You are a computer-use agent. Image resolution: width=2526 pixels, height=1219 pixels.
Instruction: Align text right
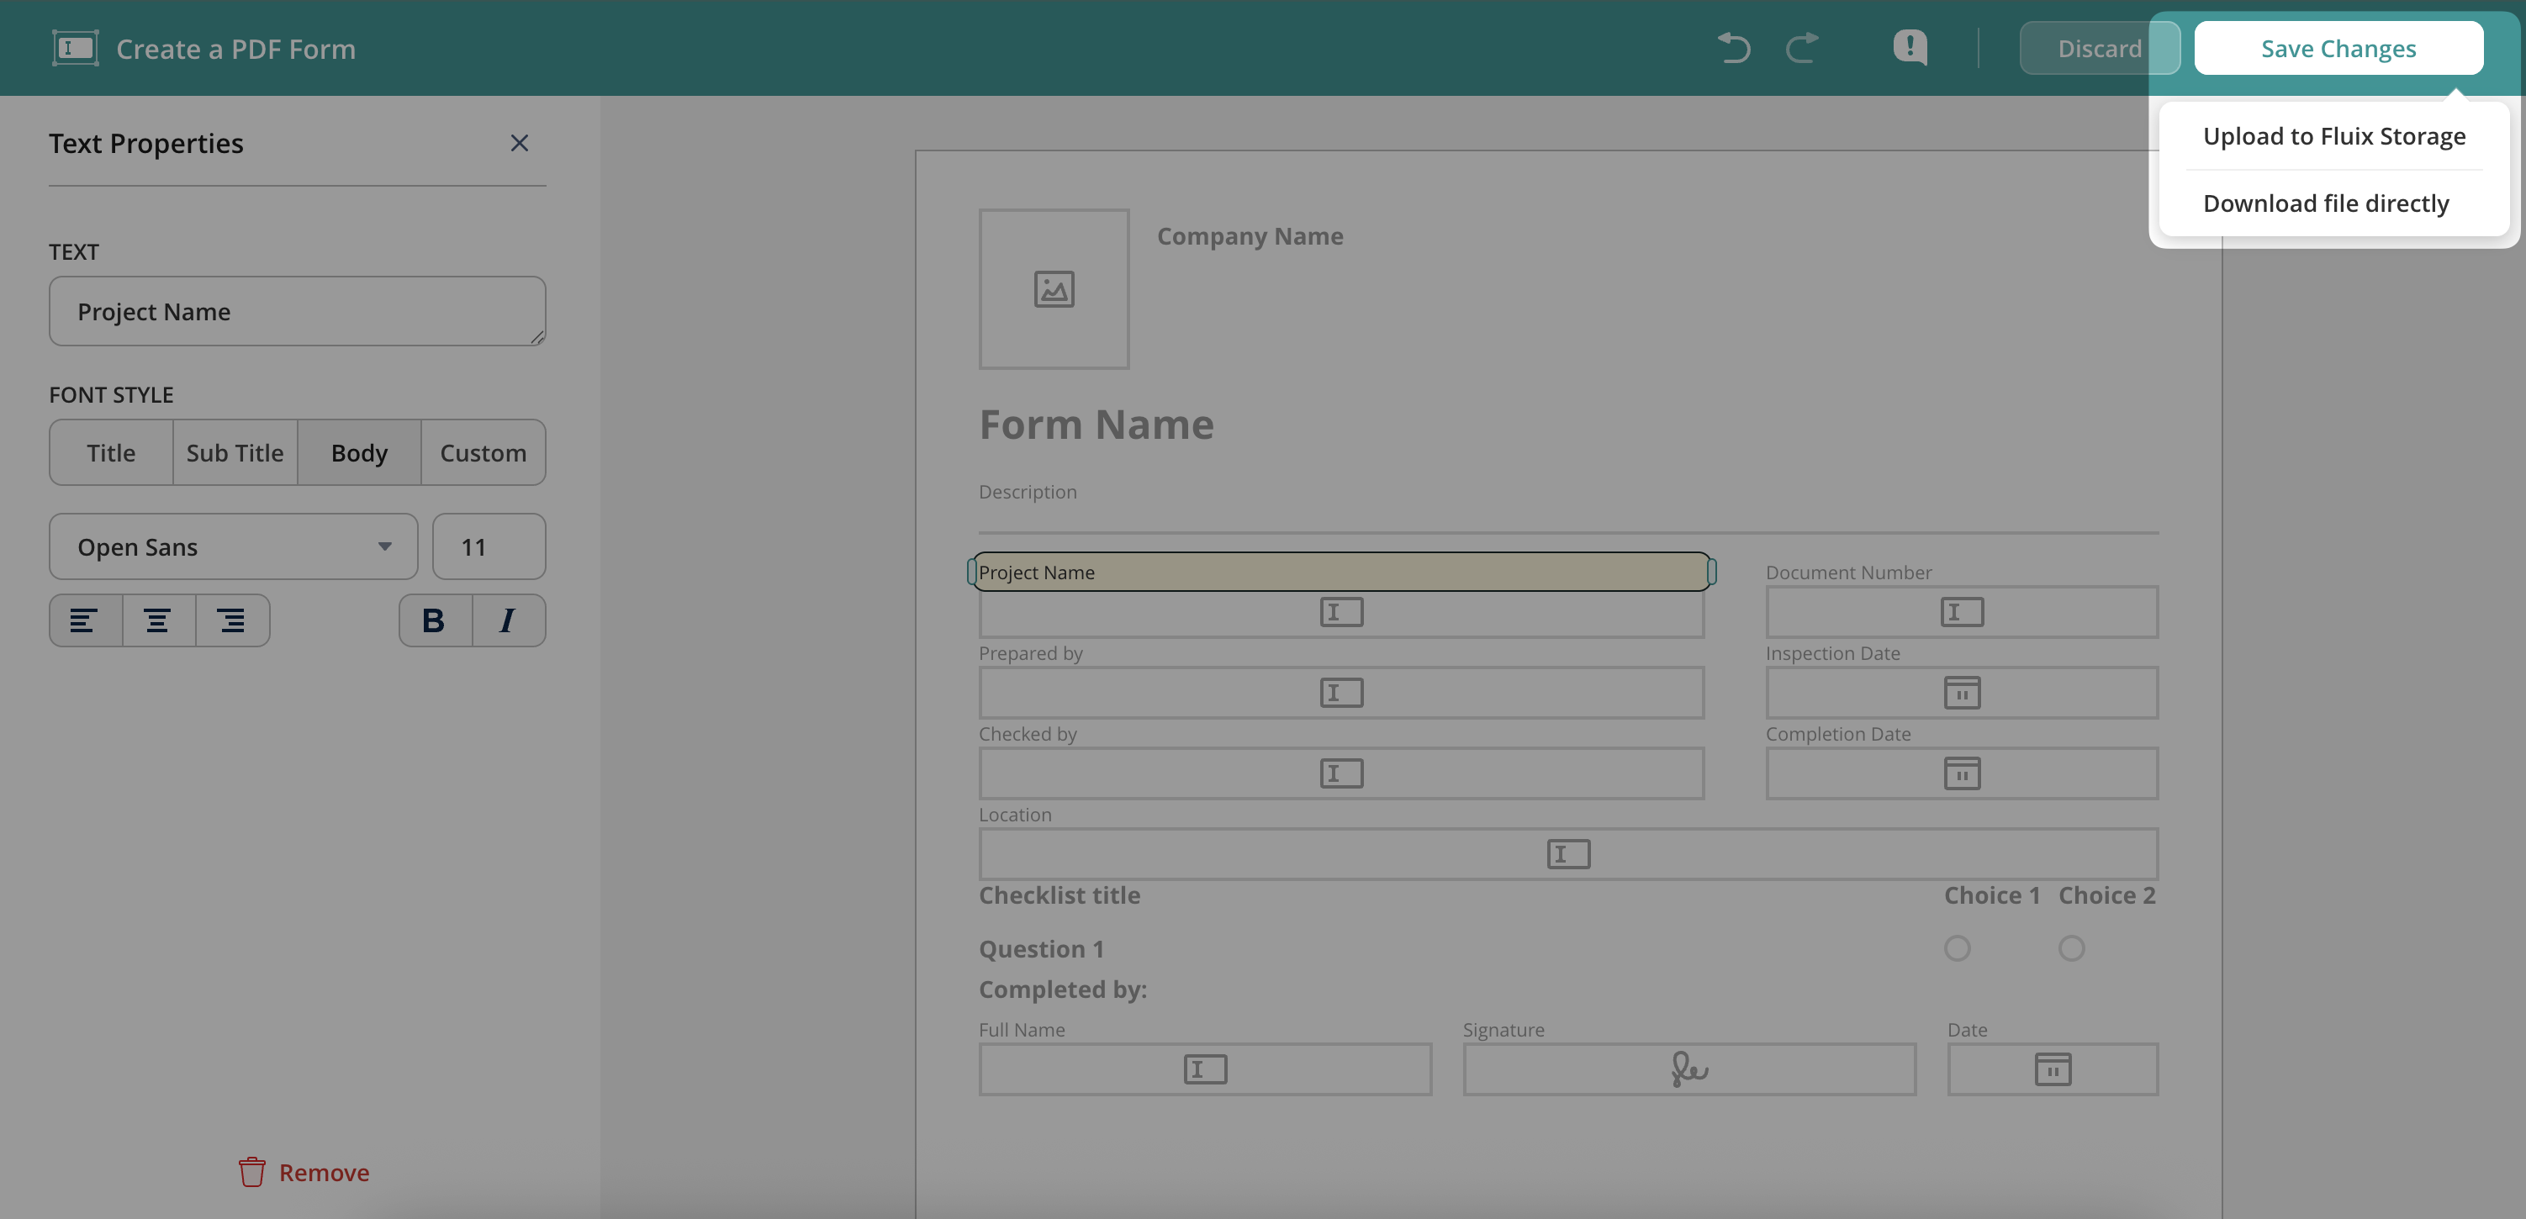[231, 620]
